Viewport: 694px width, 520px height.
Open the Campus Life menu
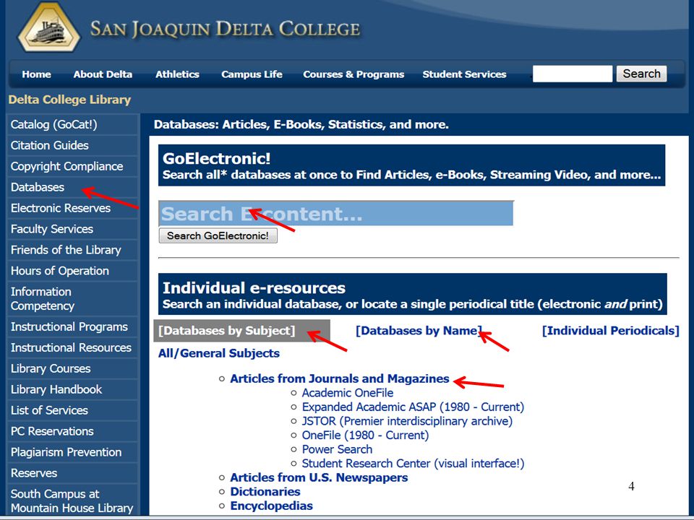click(252, 74)
